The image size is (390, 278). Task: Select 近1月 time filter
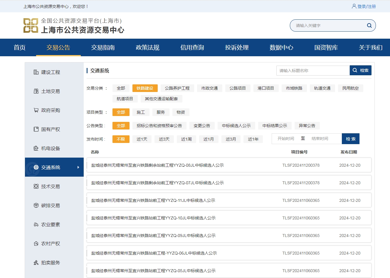tap(209, 139)
